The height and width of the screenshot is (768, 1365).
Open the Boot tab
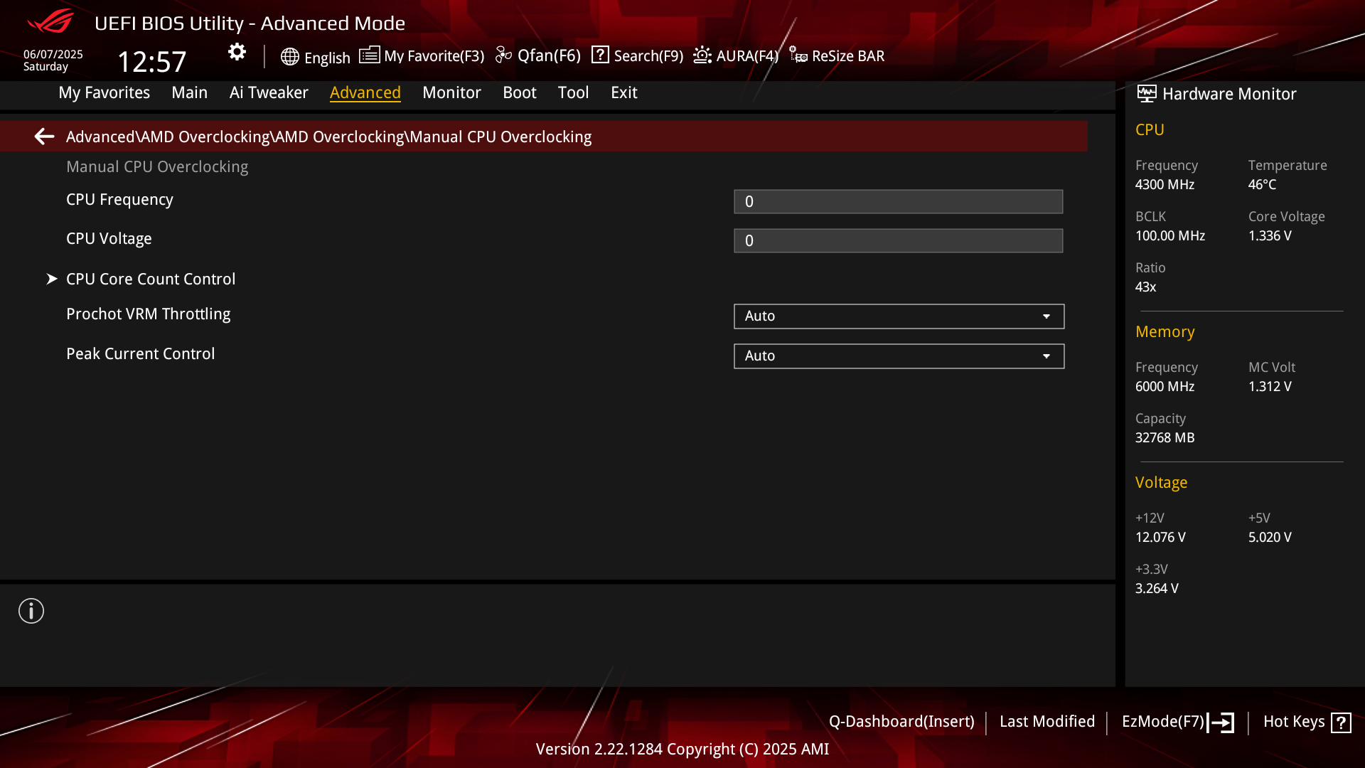click(519, 92)
